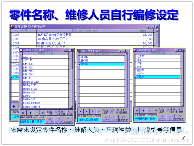Viewport: 194px width, 146px height.
Task: Go to first record in 车辆种类 window
Action: (x=137, y=110)
